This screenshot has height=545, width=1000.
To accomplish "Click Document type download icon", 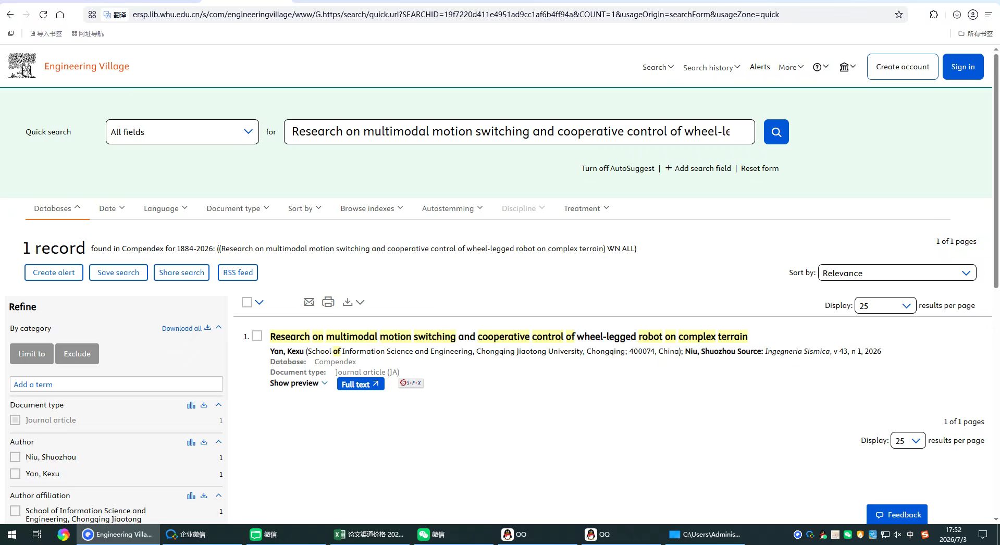I will pos(204,405).
